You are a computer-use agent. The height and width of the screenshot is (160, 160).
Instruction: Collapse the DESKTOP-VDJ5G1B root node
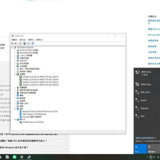click(x=12, y=48)
